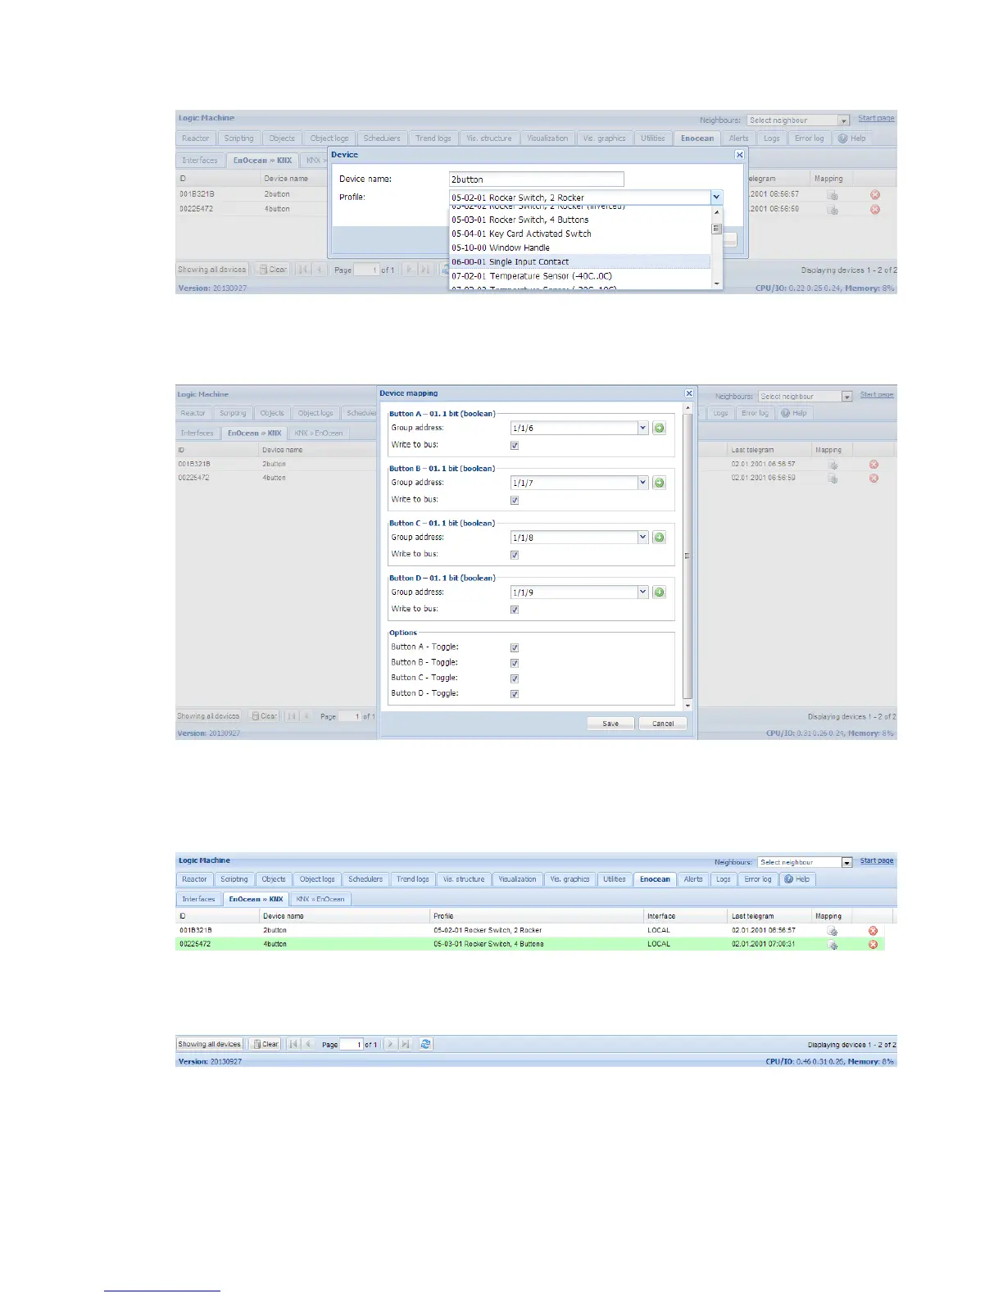Add new address for Button A group

pos(659,428)
